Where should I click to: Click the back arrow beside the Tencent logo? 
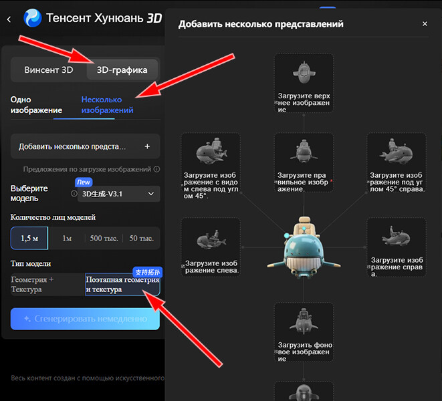pyautogui.click(x=9, y=19)
